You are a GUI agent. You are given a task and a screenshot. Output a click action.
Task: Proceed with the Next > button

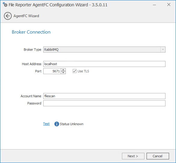pos(133,156)
